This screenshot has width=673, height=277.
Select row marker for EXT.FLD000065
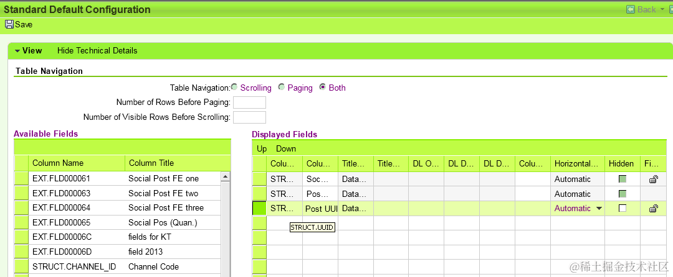(21, 223)
